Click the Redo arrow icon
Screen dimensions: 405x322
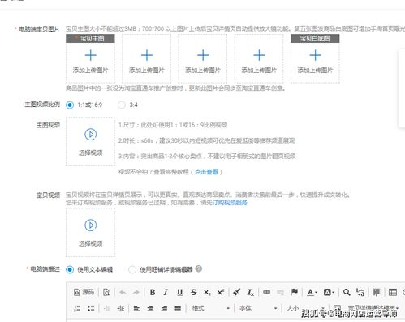pyautogui.click(x=136, y=292)
